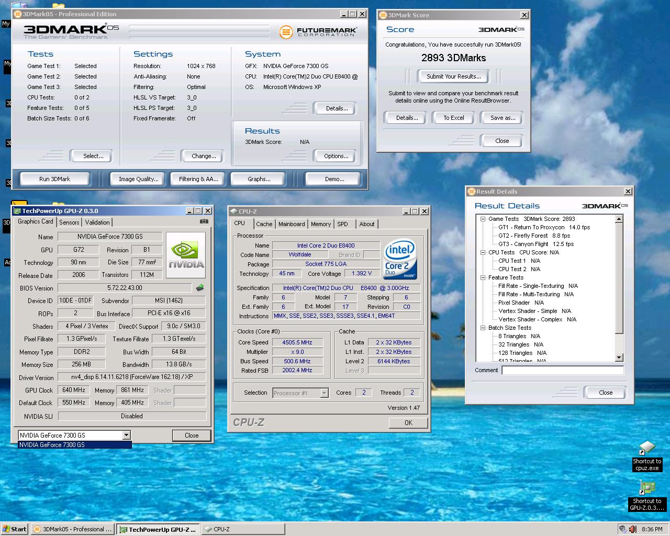This screenshot has width=670, height=536.
Task: Click the Core Speed value 4505.5 MHz
Action: click(x=297, y=342)
